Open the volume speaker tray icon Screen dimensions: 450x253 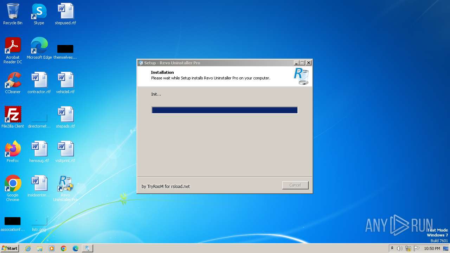(x=400, y=248)
